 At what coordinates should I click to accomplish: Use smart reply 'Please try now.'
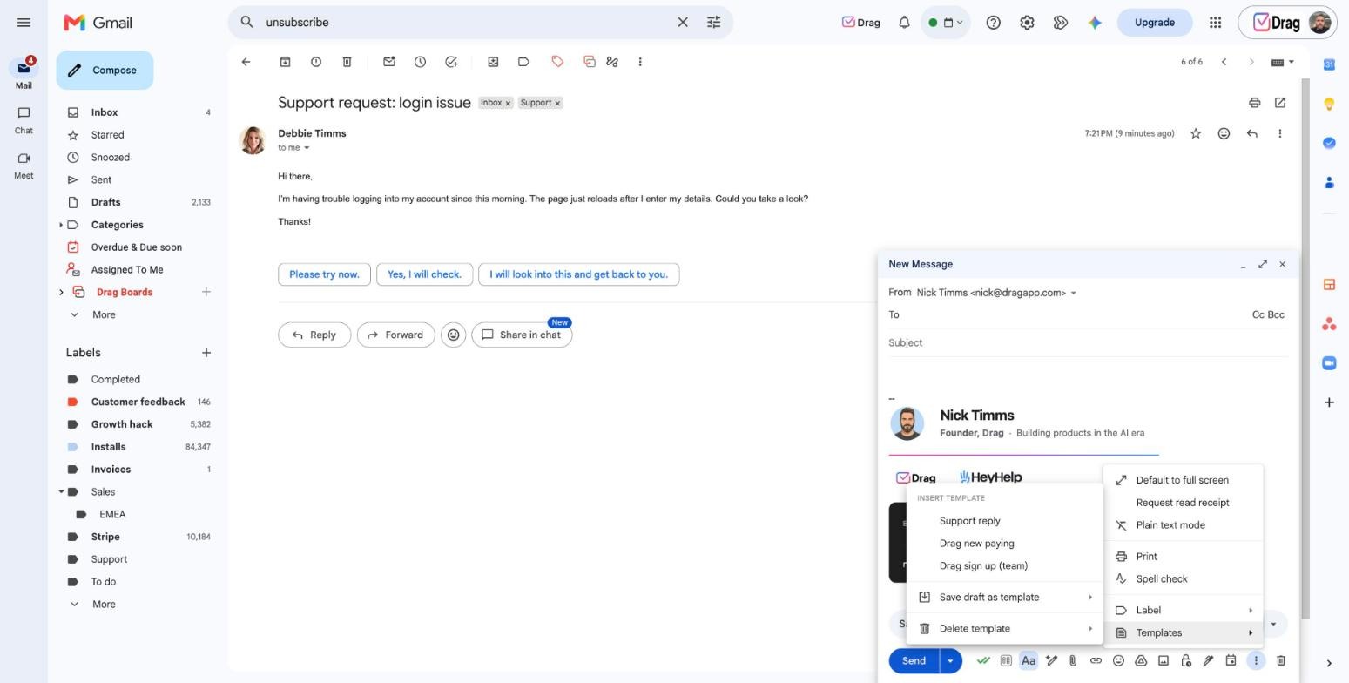coord(324,274)
